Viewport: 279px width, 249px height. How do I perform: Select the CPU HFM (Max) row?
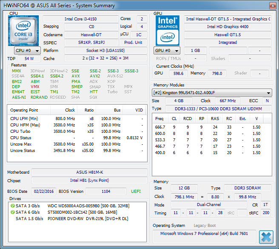click(x=77, y=125)
